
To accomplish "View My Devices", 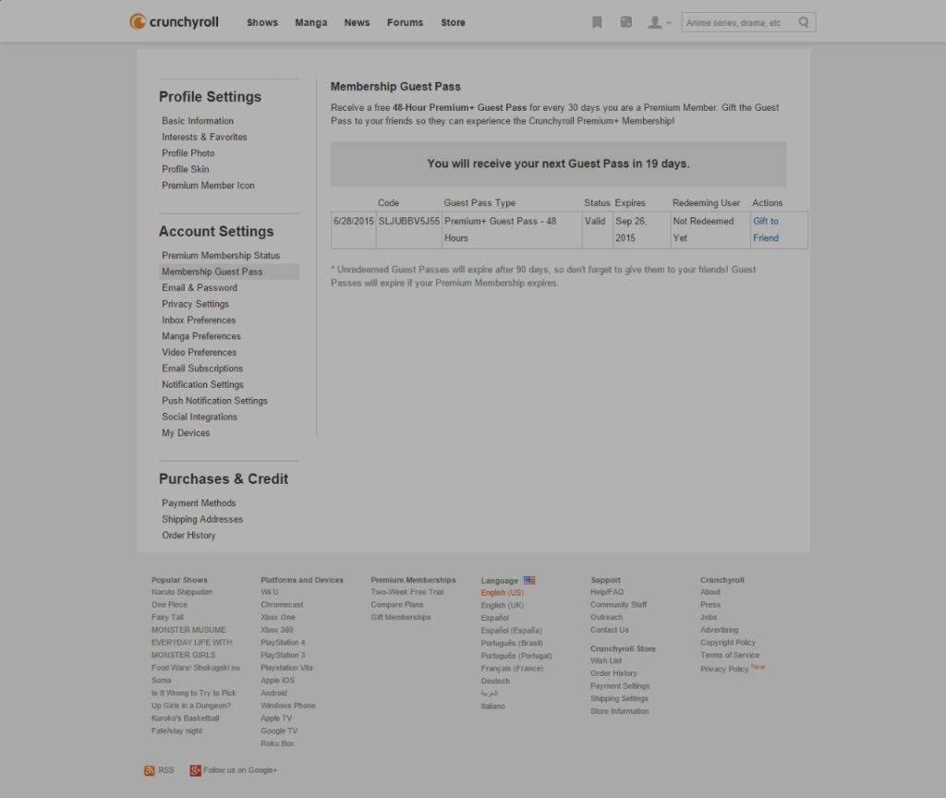I will [186, 433].
